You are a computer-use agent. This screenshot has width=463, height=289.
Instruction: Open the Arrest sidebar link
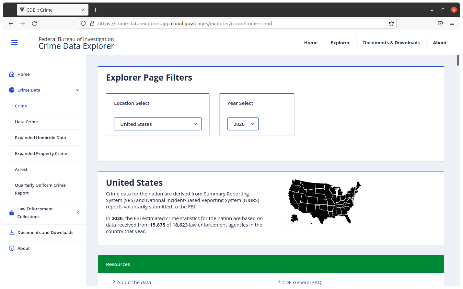pos(21,169)
